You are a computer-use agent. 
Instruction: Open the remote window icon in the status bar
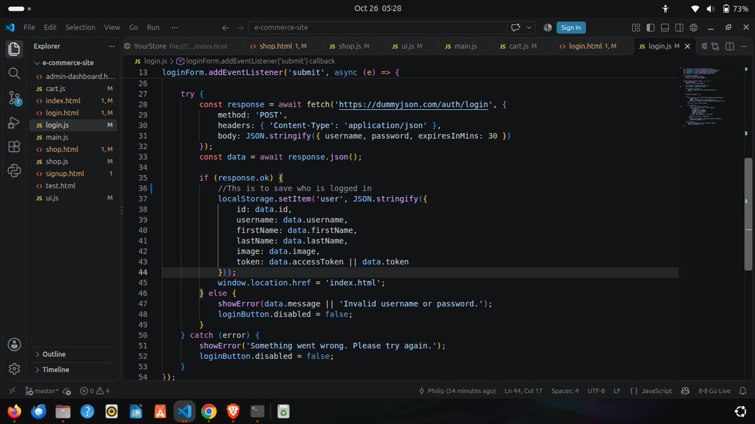(11, 391)
